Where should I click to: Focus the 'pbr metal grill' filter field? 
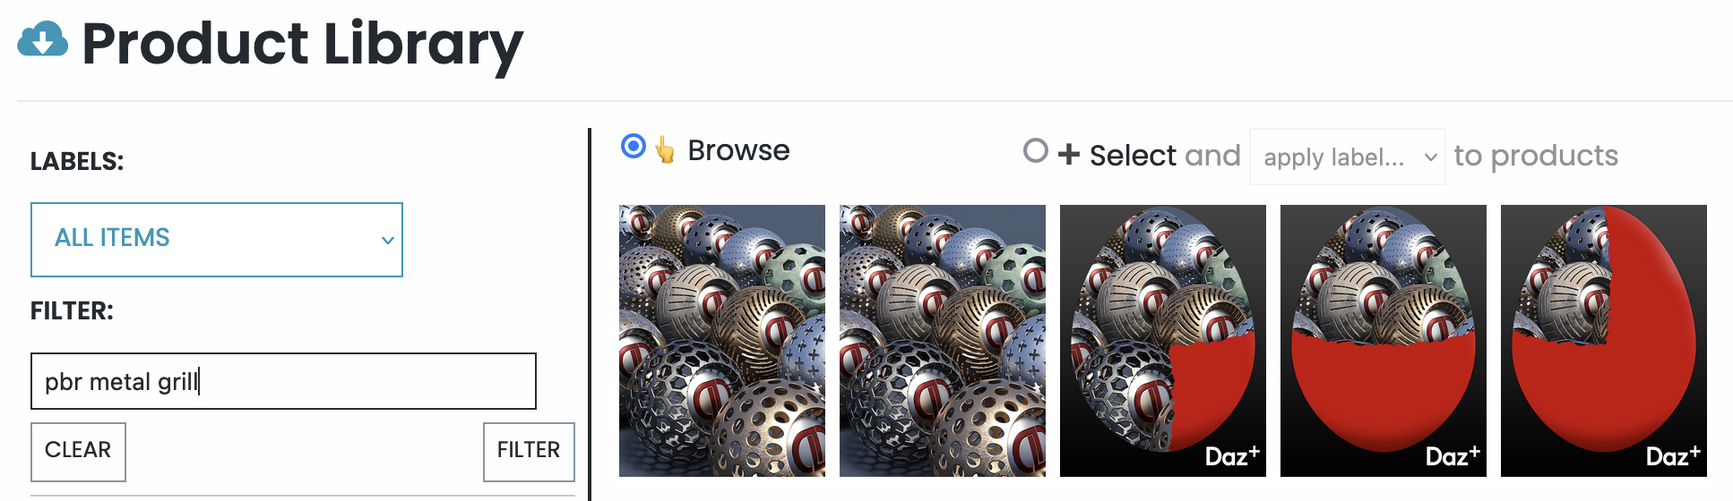point(283,381)
